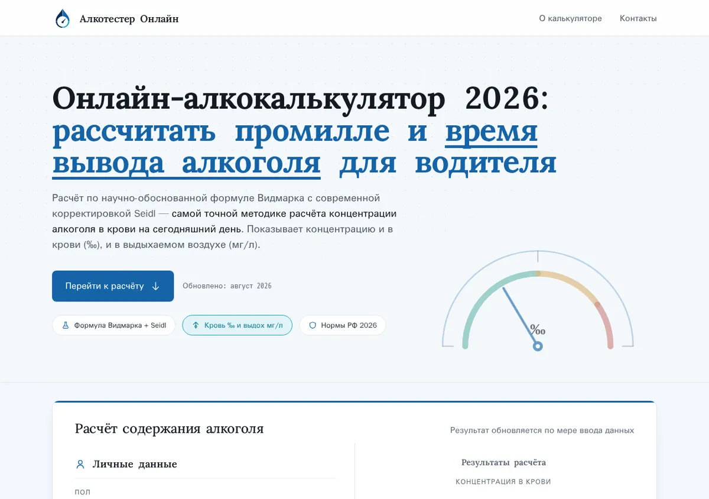The width and height of the screenshot is (709, 499).
Task: Open the Контакты menu item
Action: coord(638,18)
